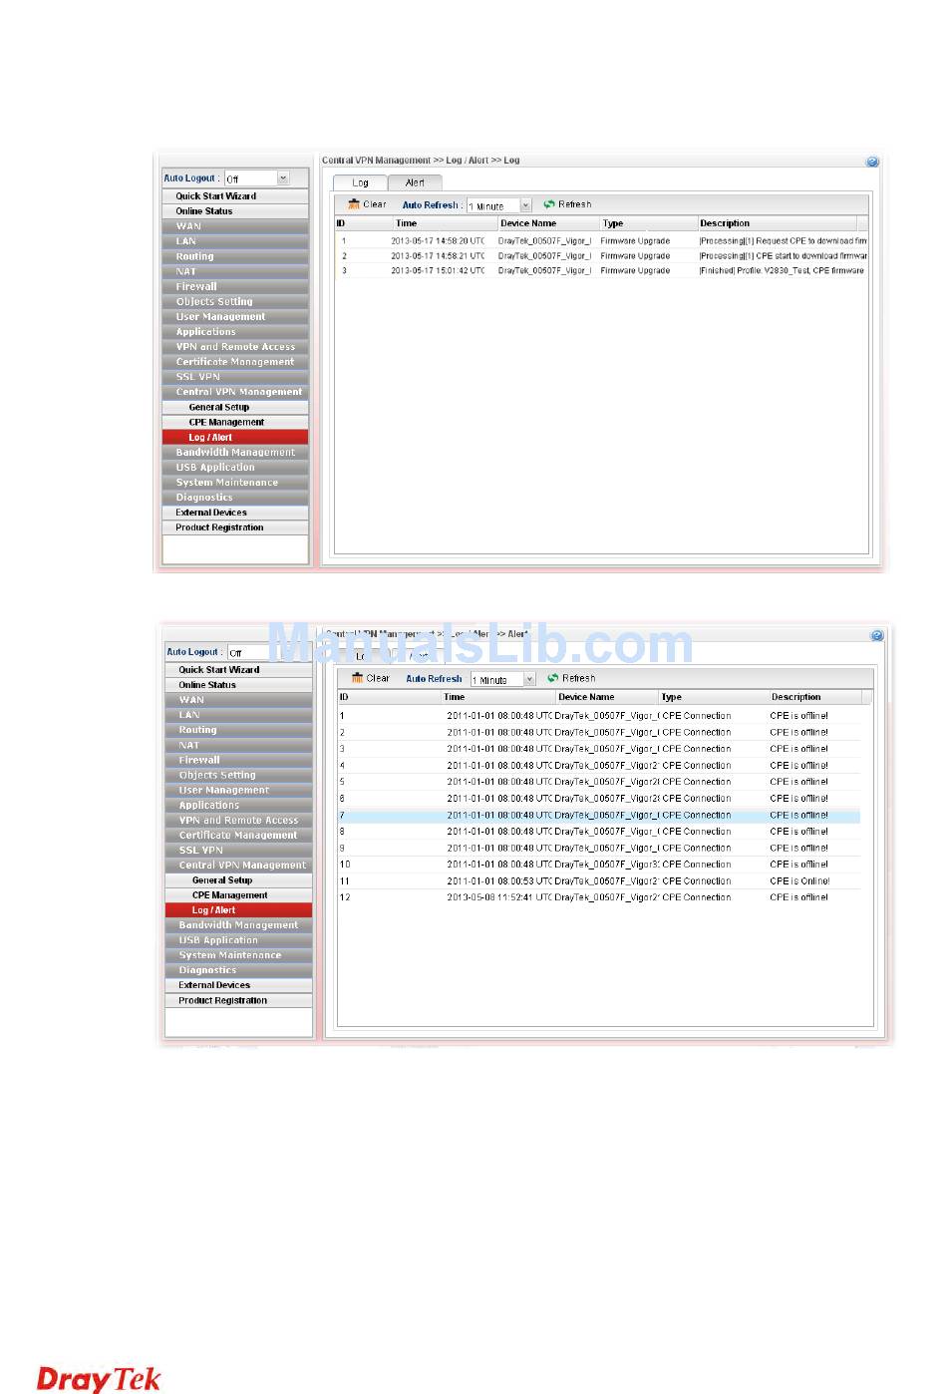Open External Devices in the Log screenshot
Viewport: 947px width, 1394px height.
pyautogui.click(x=235, y=513)
